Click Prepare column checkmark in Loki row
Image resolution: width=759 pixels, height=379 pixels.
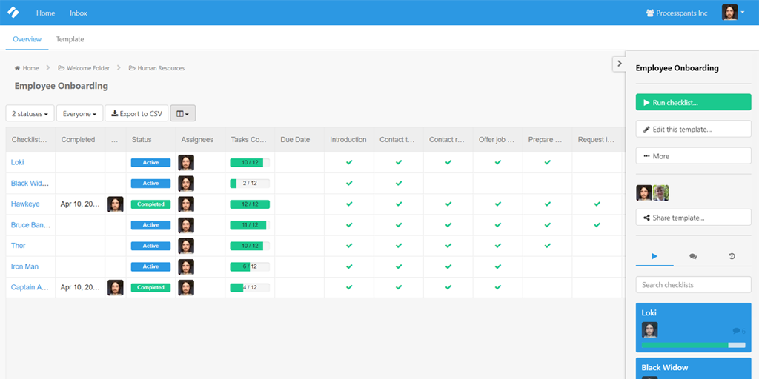tap(548, 162)
